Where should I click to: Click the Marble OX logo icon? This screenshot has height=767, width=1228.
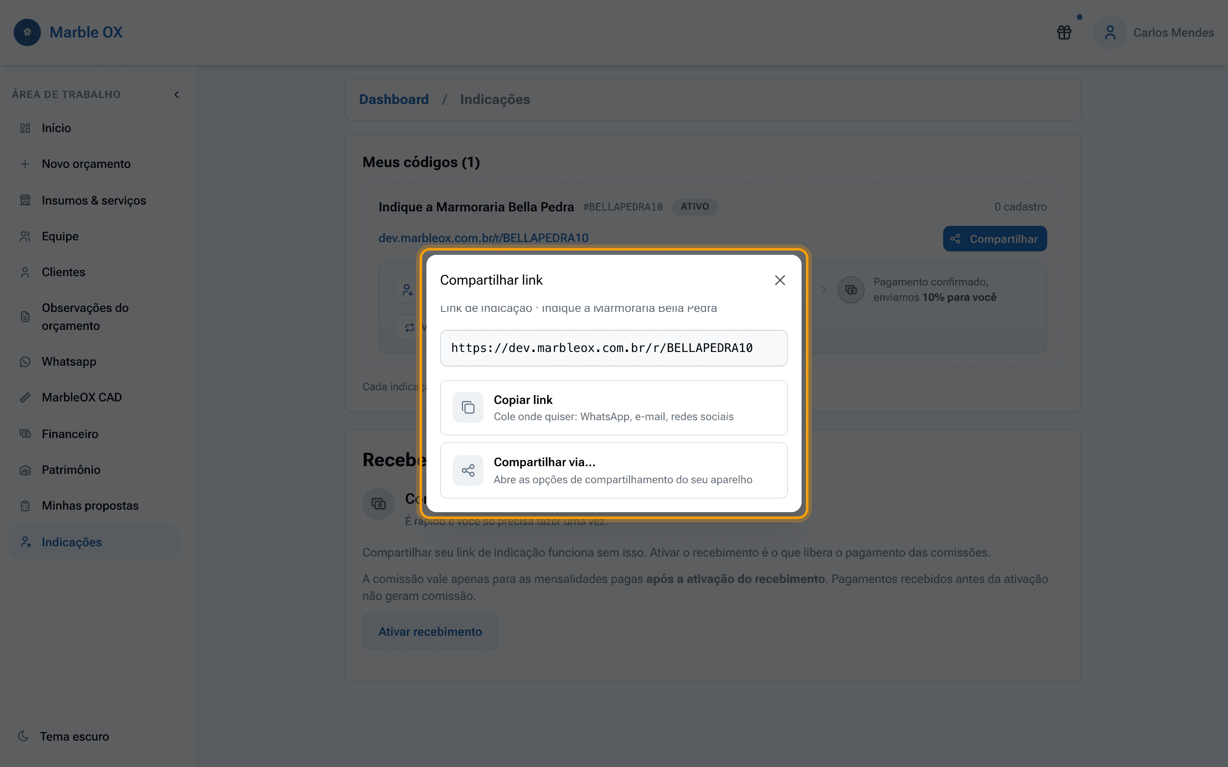[27, 32]
